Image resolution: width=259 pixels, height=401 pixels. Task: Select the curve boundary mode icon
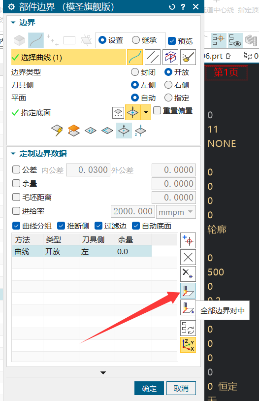click(36, 40)
